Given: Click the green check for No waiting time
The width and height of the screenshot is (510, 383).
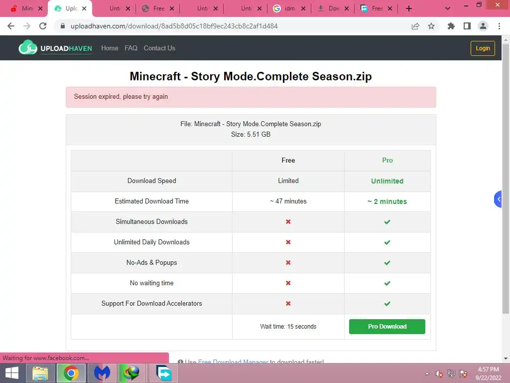Looking at the screenshot, I should (x=387, y=283).
